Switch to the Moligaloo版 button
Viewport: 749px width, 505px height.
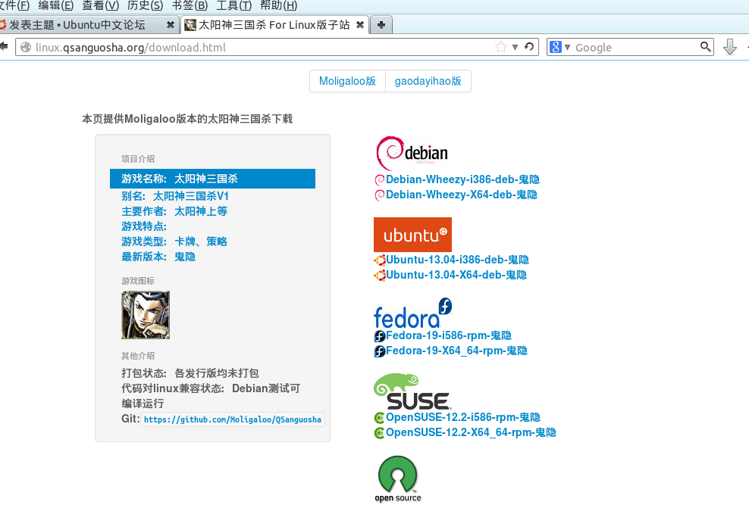pyautogui.click(x=347, y=81)
